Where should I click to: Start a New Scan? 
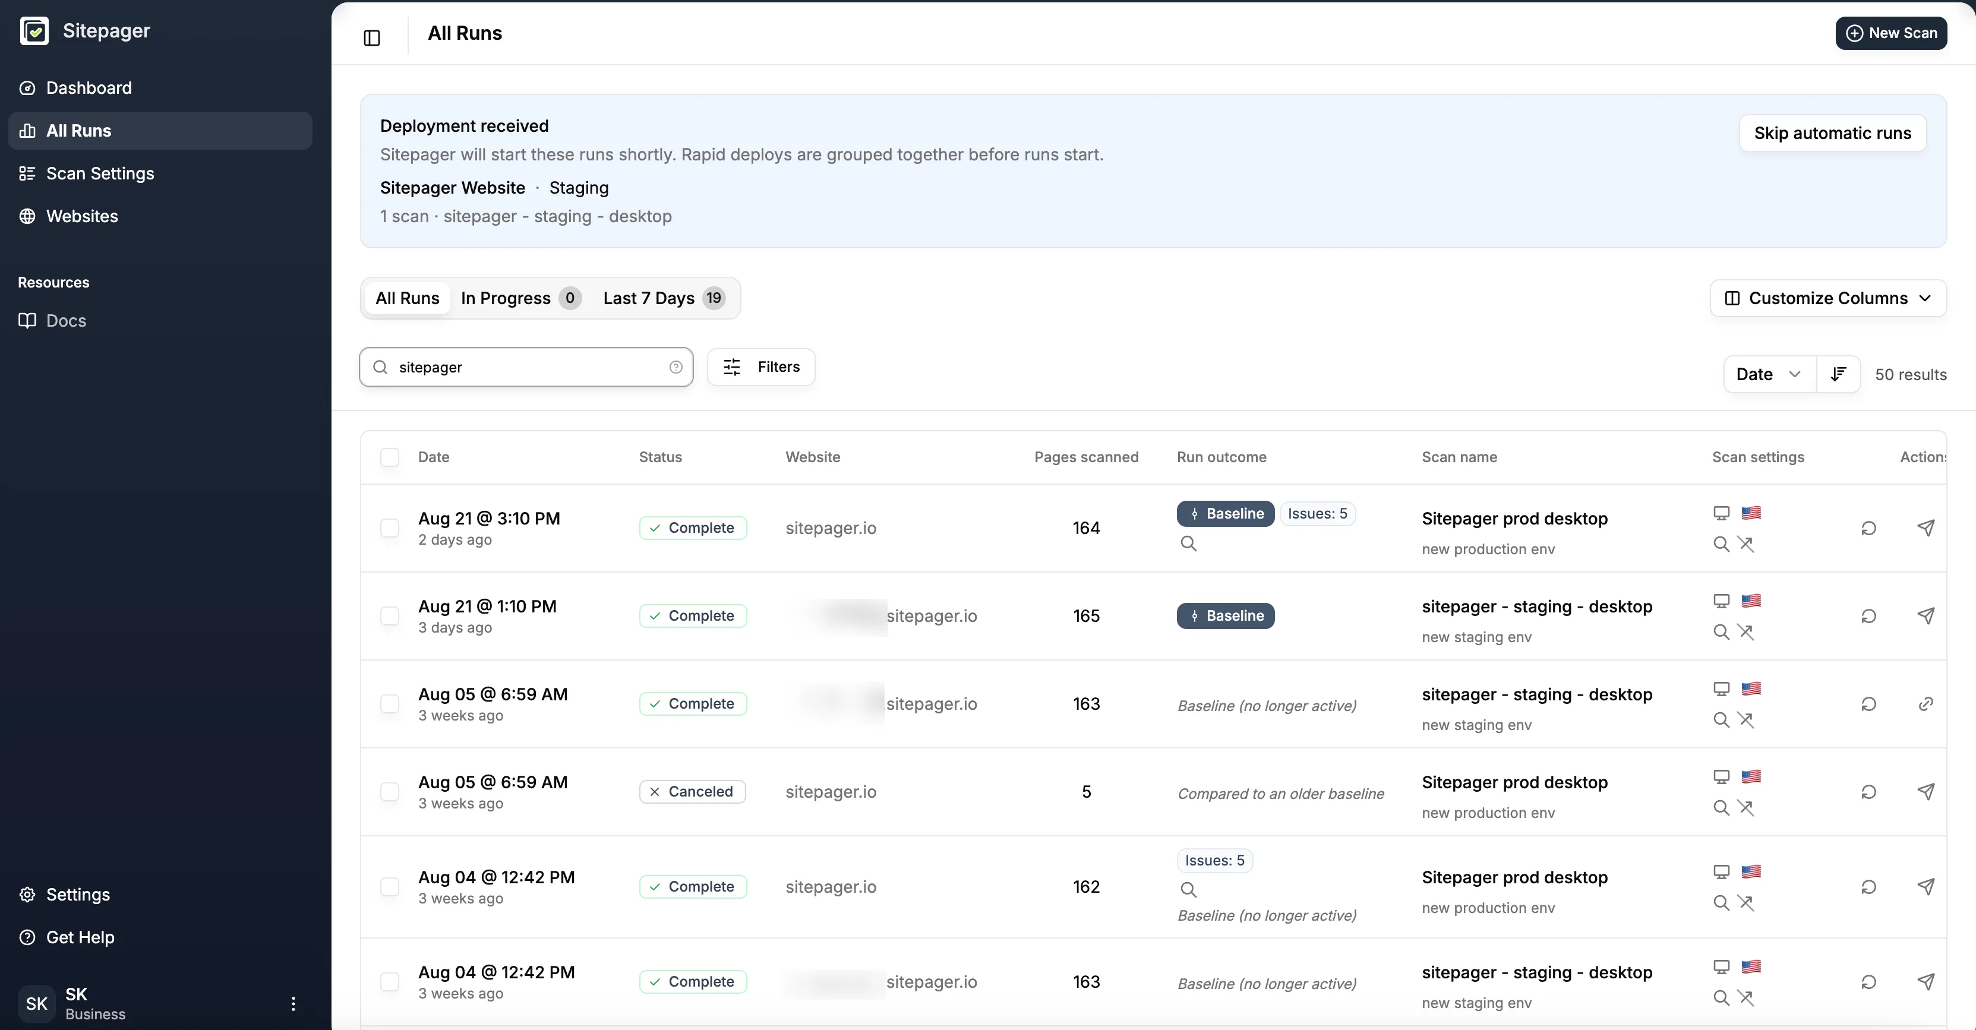tap(1891, 33)
